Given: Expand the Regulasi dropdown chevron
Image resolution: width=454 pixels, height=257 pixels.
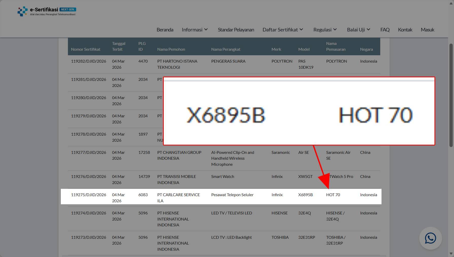Looking at the screenshot, I should (x=335, y=30).
